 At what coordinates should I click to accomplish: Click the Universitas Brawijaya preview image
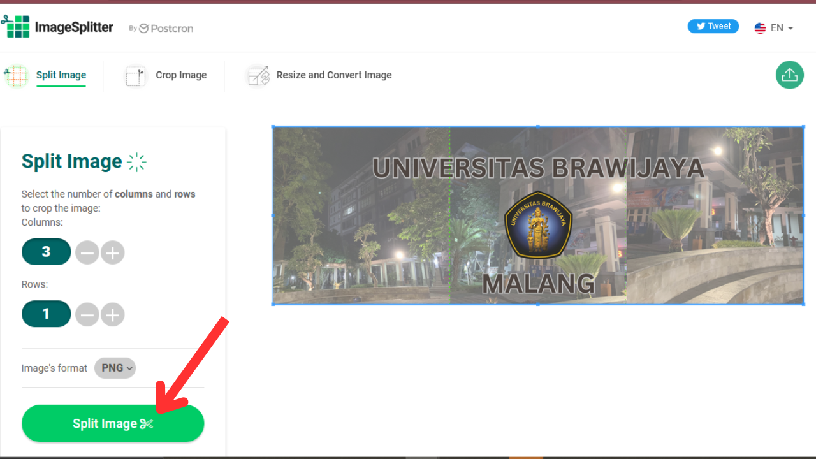tap(538, 215)
